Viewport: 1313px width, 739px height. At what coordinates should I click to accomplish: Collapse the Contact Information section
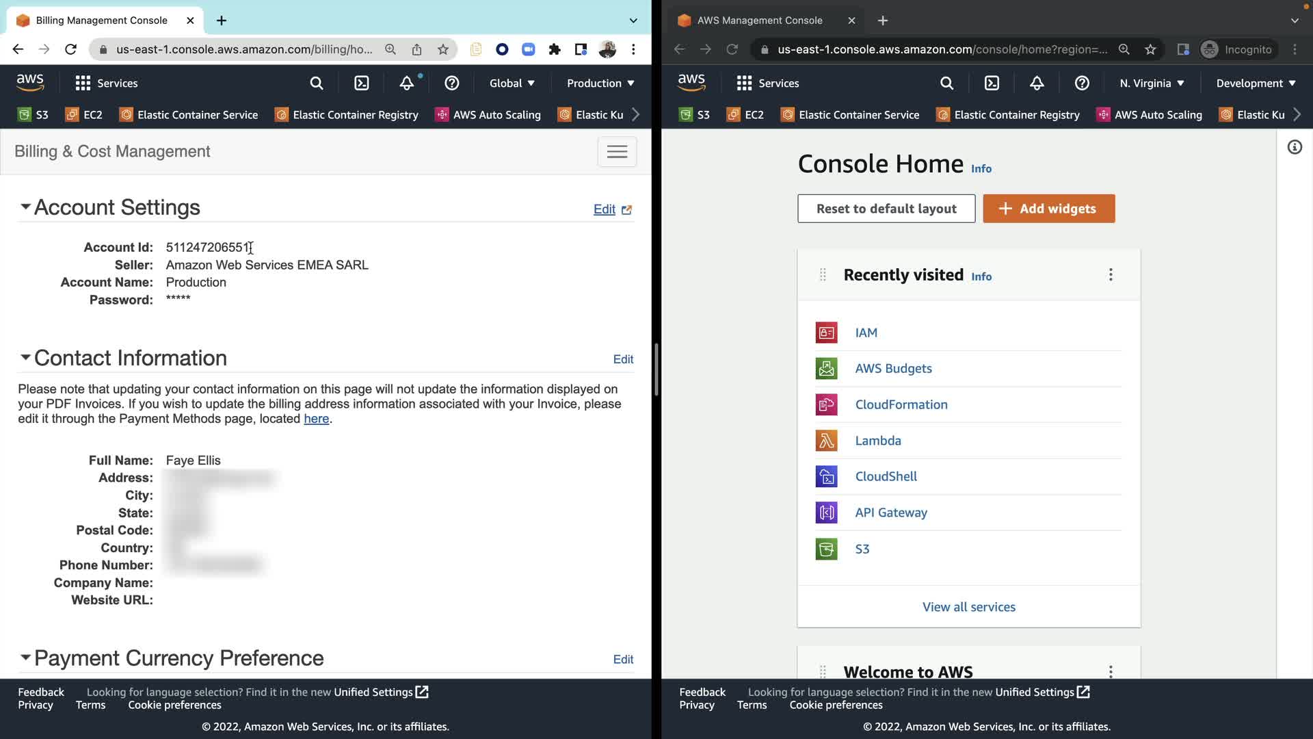[x=25, y=357]
